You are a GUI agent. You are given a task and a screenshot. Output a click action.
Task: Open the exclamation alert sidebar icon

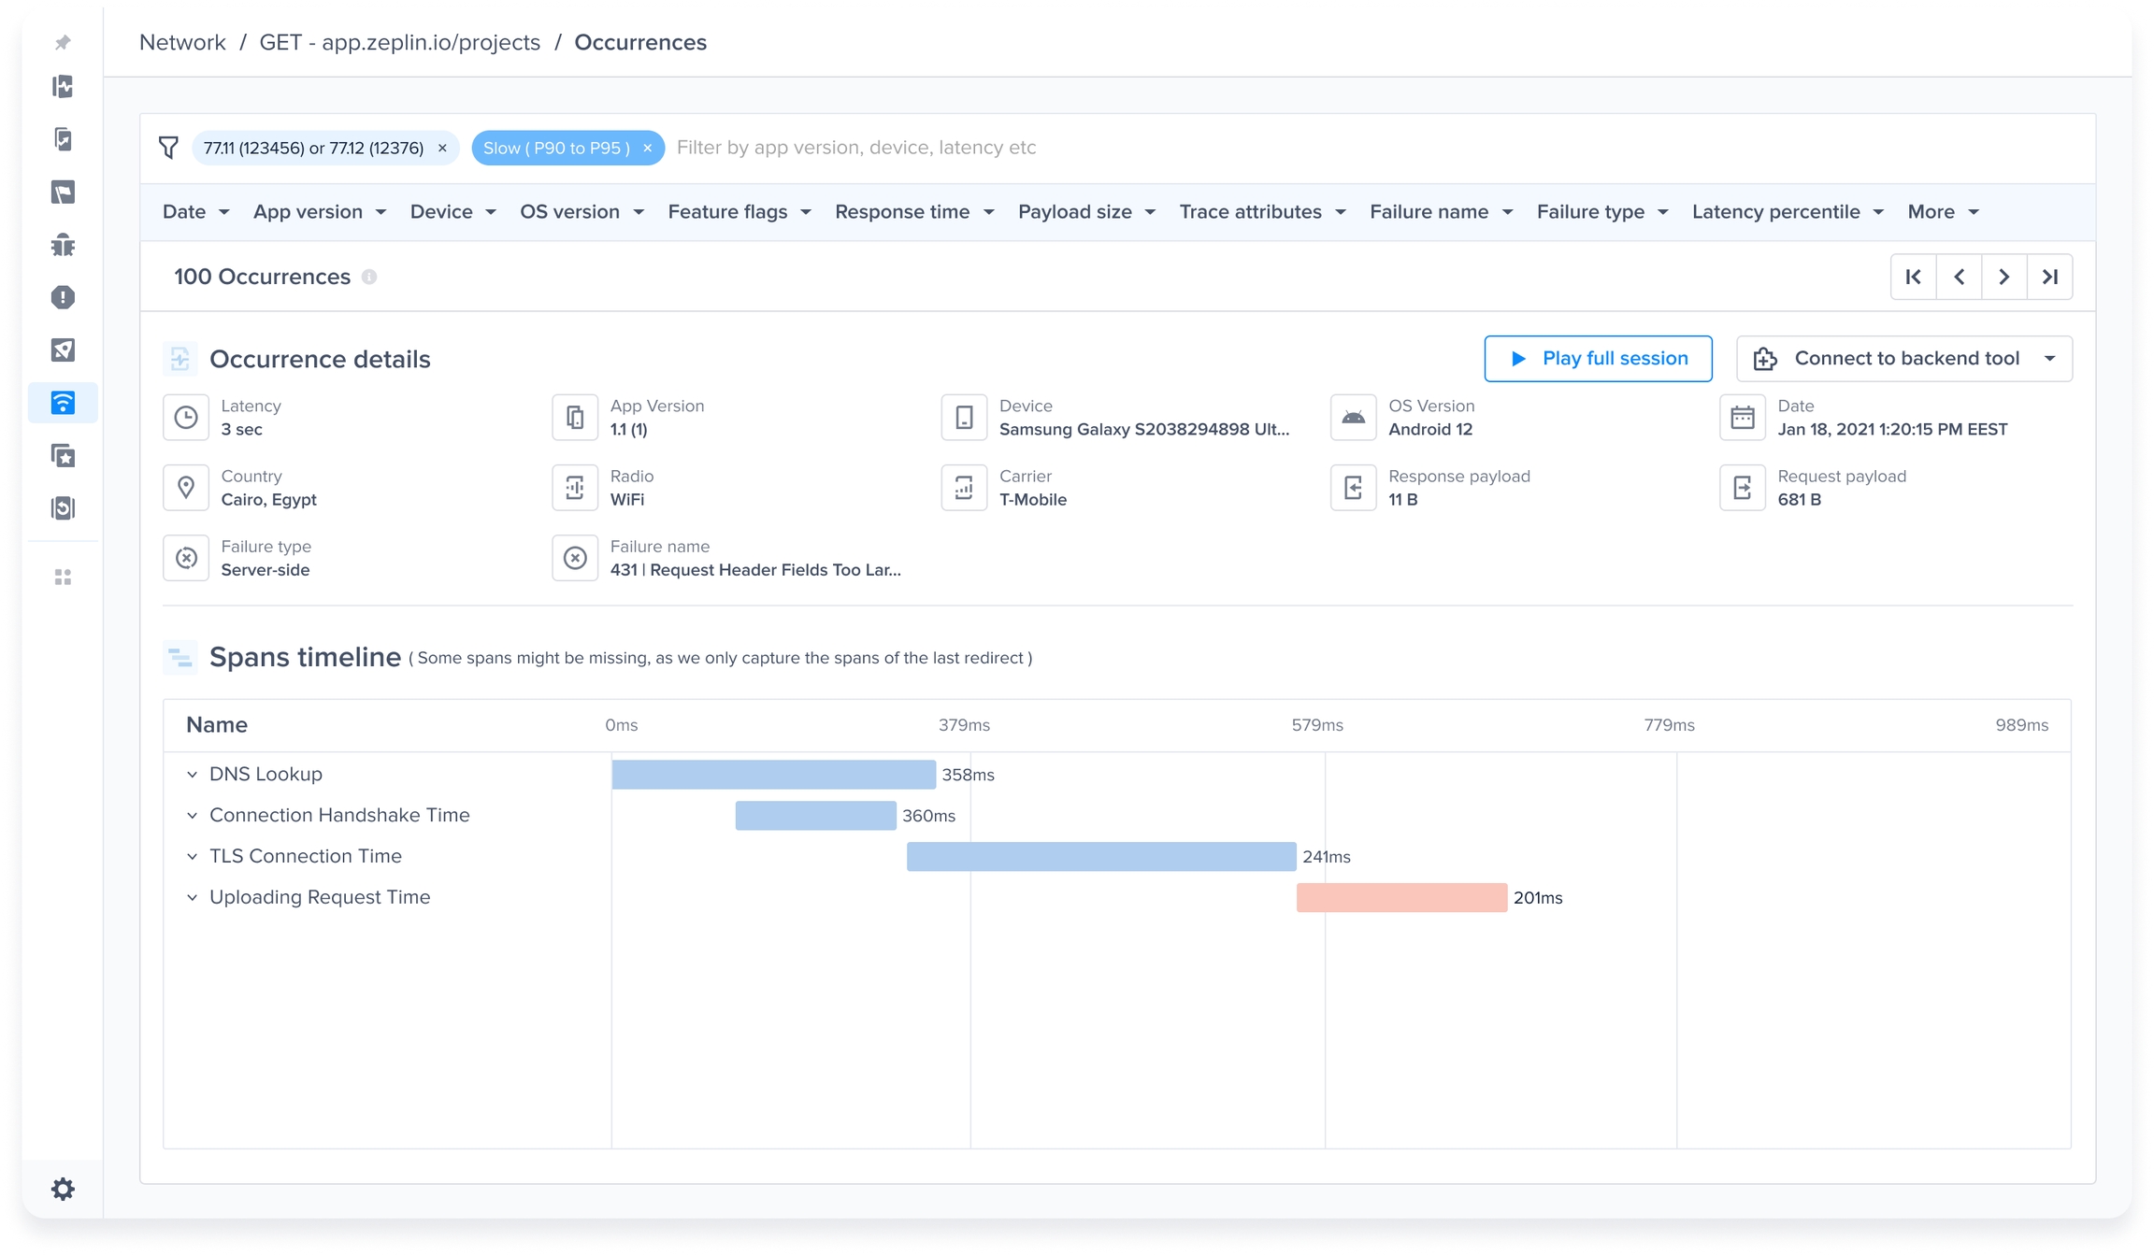pos(63,297)
